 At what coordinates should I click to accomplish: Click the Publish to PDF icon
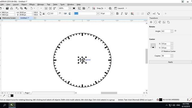55,8
